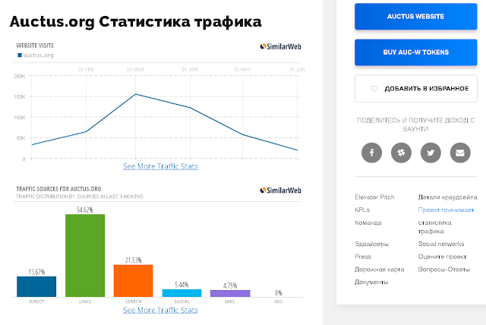
Task: Go to Оцените проект section
Action: click(x=442, y=257)
